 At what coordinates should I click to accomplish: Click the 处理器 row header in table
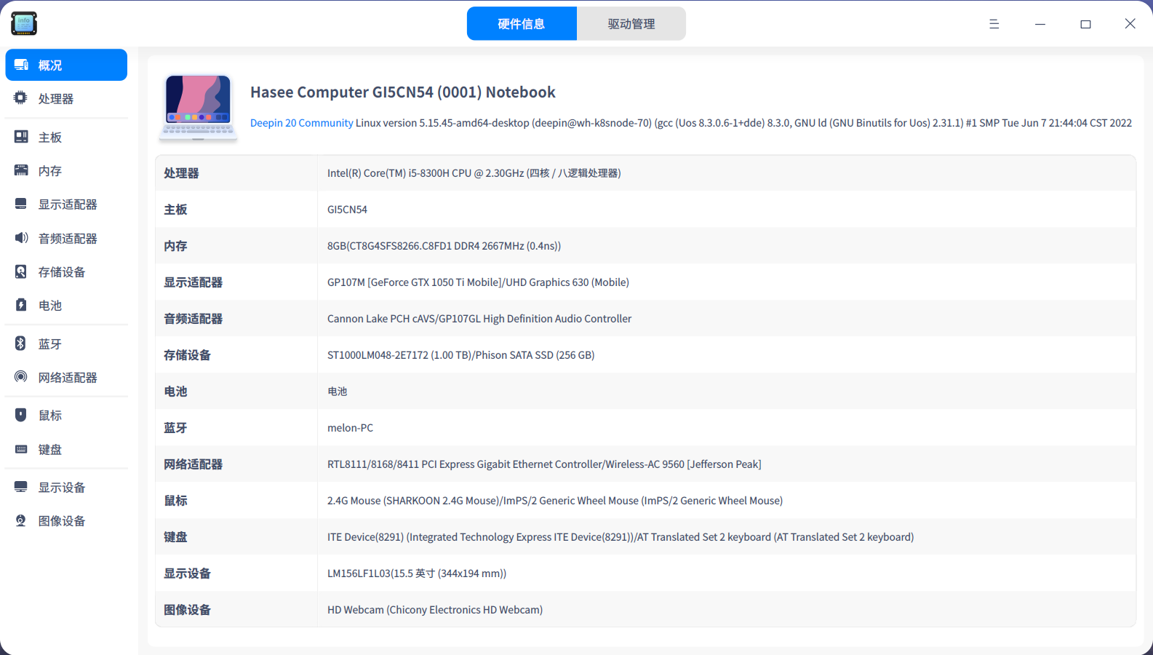181,173
